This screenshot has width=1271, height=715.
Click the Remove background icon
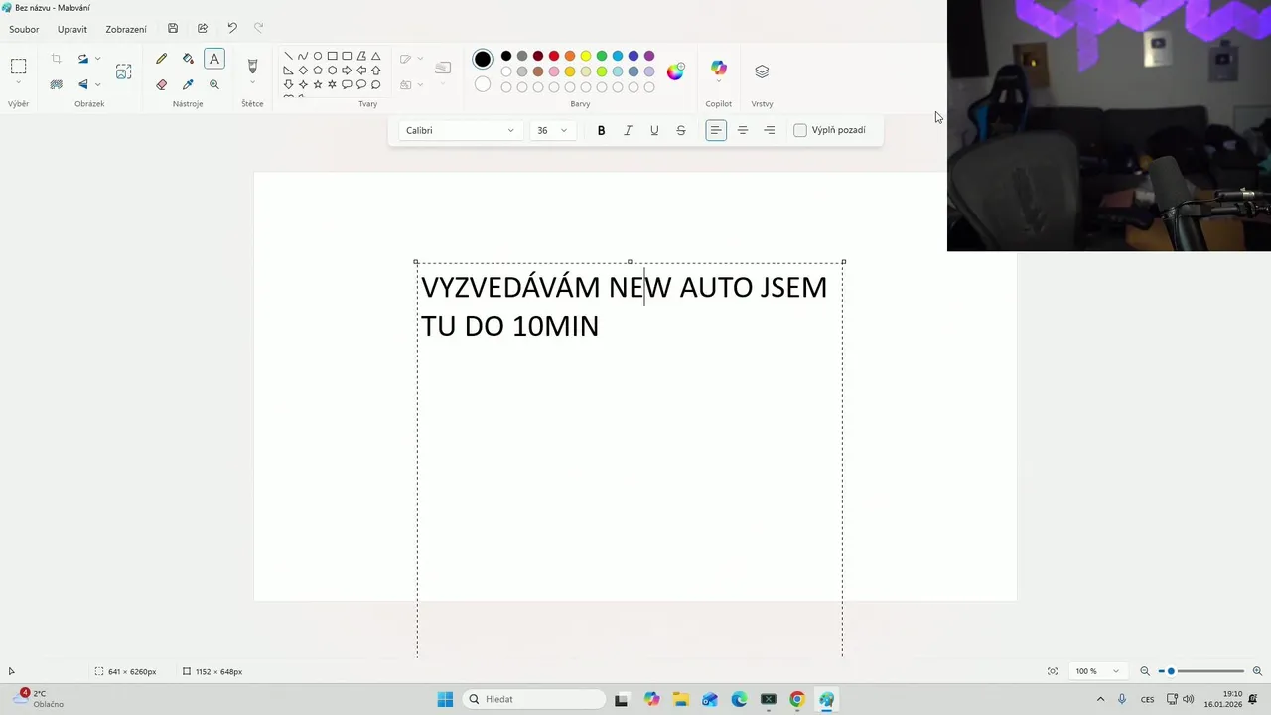[x=56, y=84]
